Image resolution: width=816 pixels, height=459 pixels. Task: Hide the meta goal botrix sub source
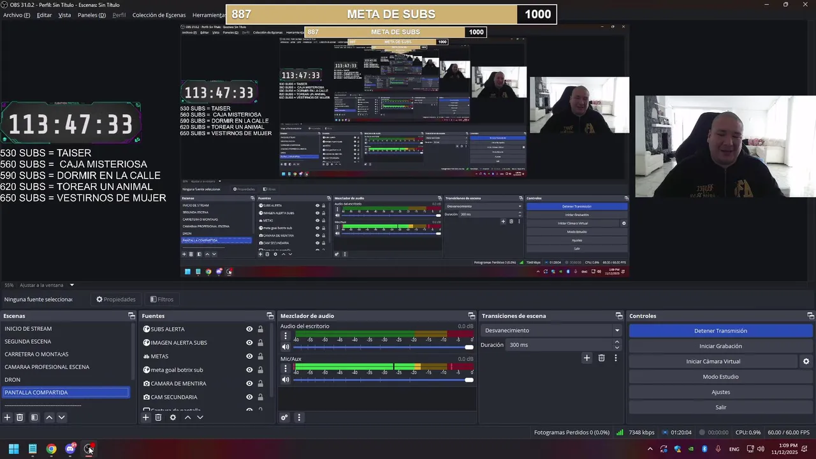tap(249, 370)
